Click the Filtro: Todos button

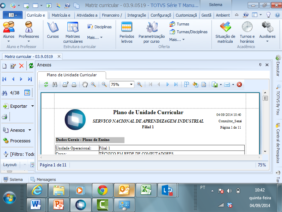[19, 154]
